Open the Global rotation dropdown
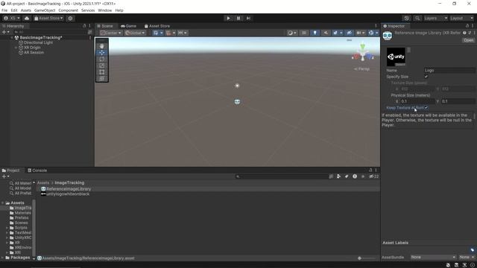 135,33
